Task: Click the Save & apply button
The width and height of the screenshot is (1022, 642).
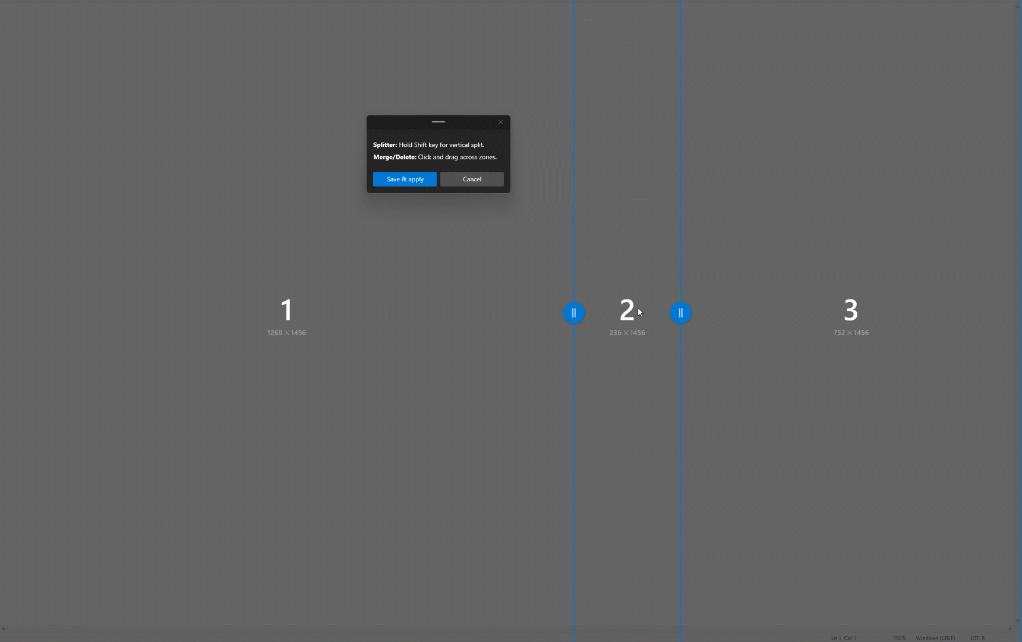Action: point(404,179)
